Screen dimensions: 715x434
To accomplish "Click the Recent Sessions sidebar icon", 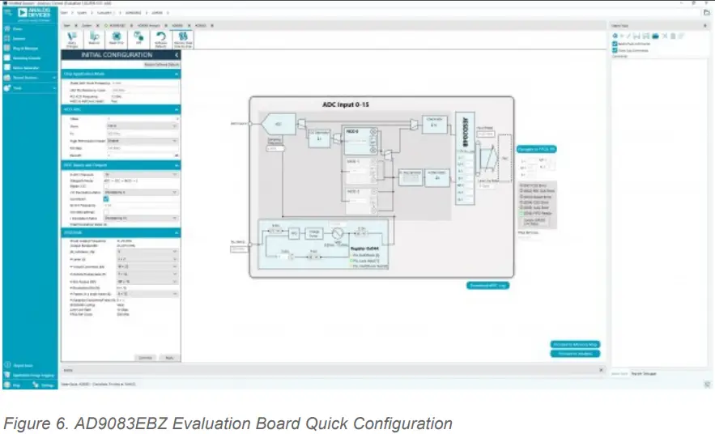I will pos(6,78).
